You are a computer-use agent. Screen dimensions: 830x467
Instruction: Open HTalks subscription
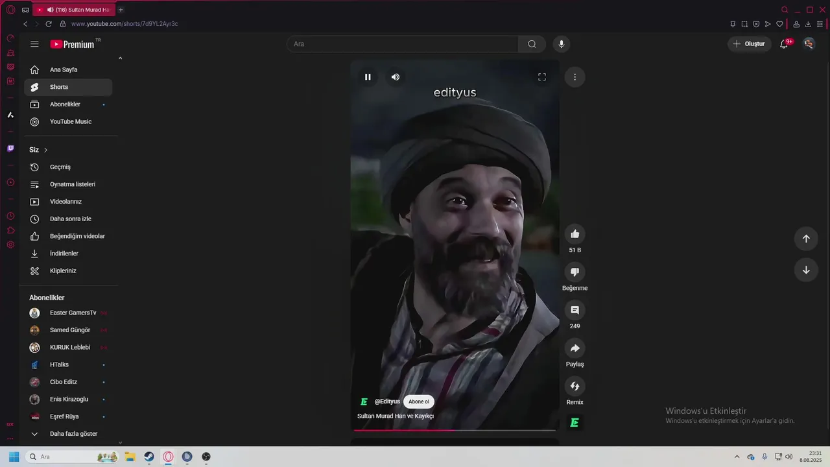(68, 365)
